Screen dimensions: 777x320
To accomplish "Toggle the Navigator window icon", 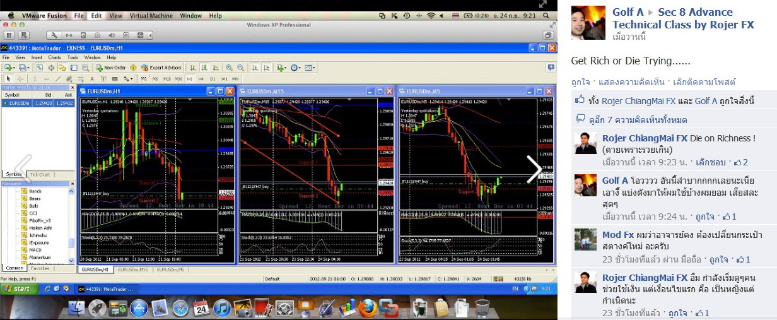I will pos(62,68).
